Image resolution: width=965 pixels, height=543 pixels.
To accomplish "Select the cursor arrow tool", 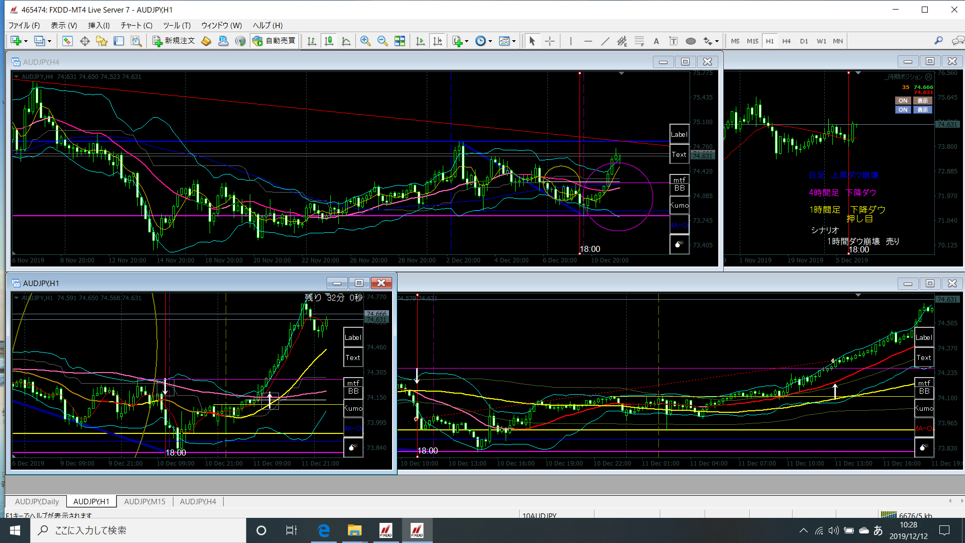I will point(532,41).
